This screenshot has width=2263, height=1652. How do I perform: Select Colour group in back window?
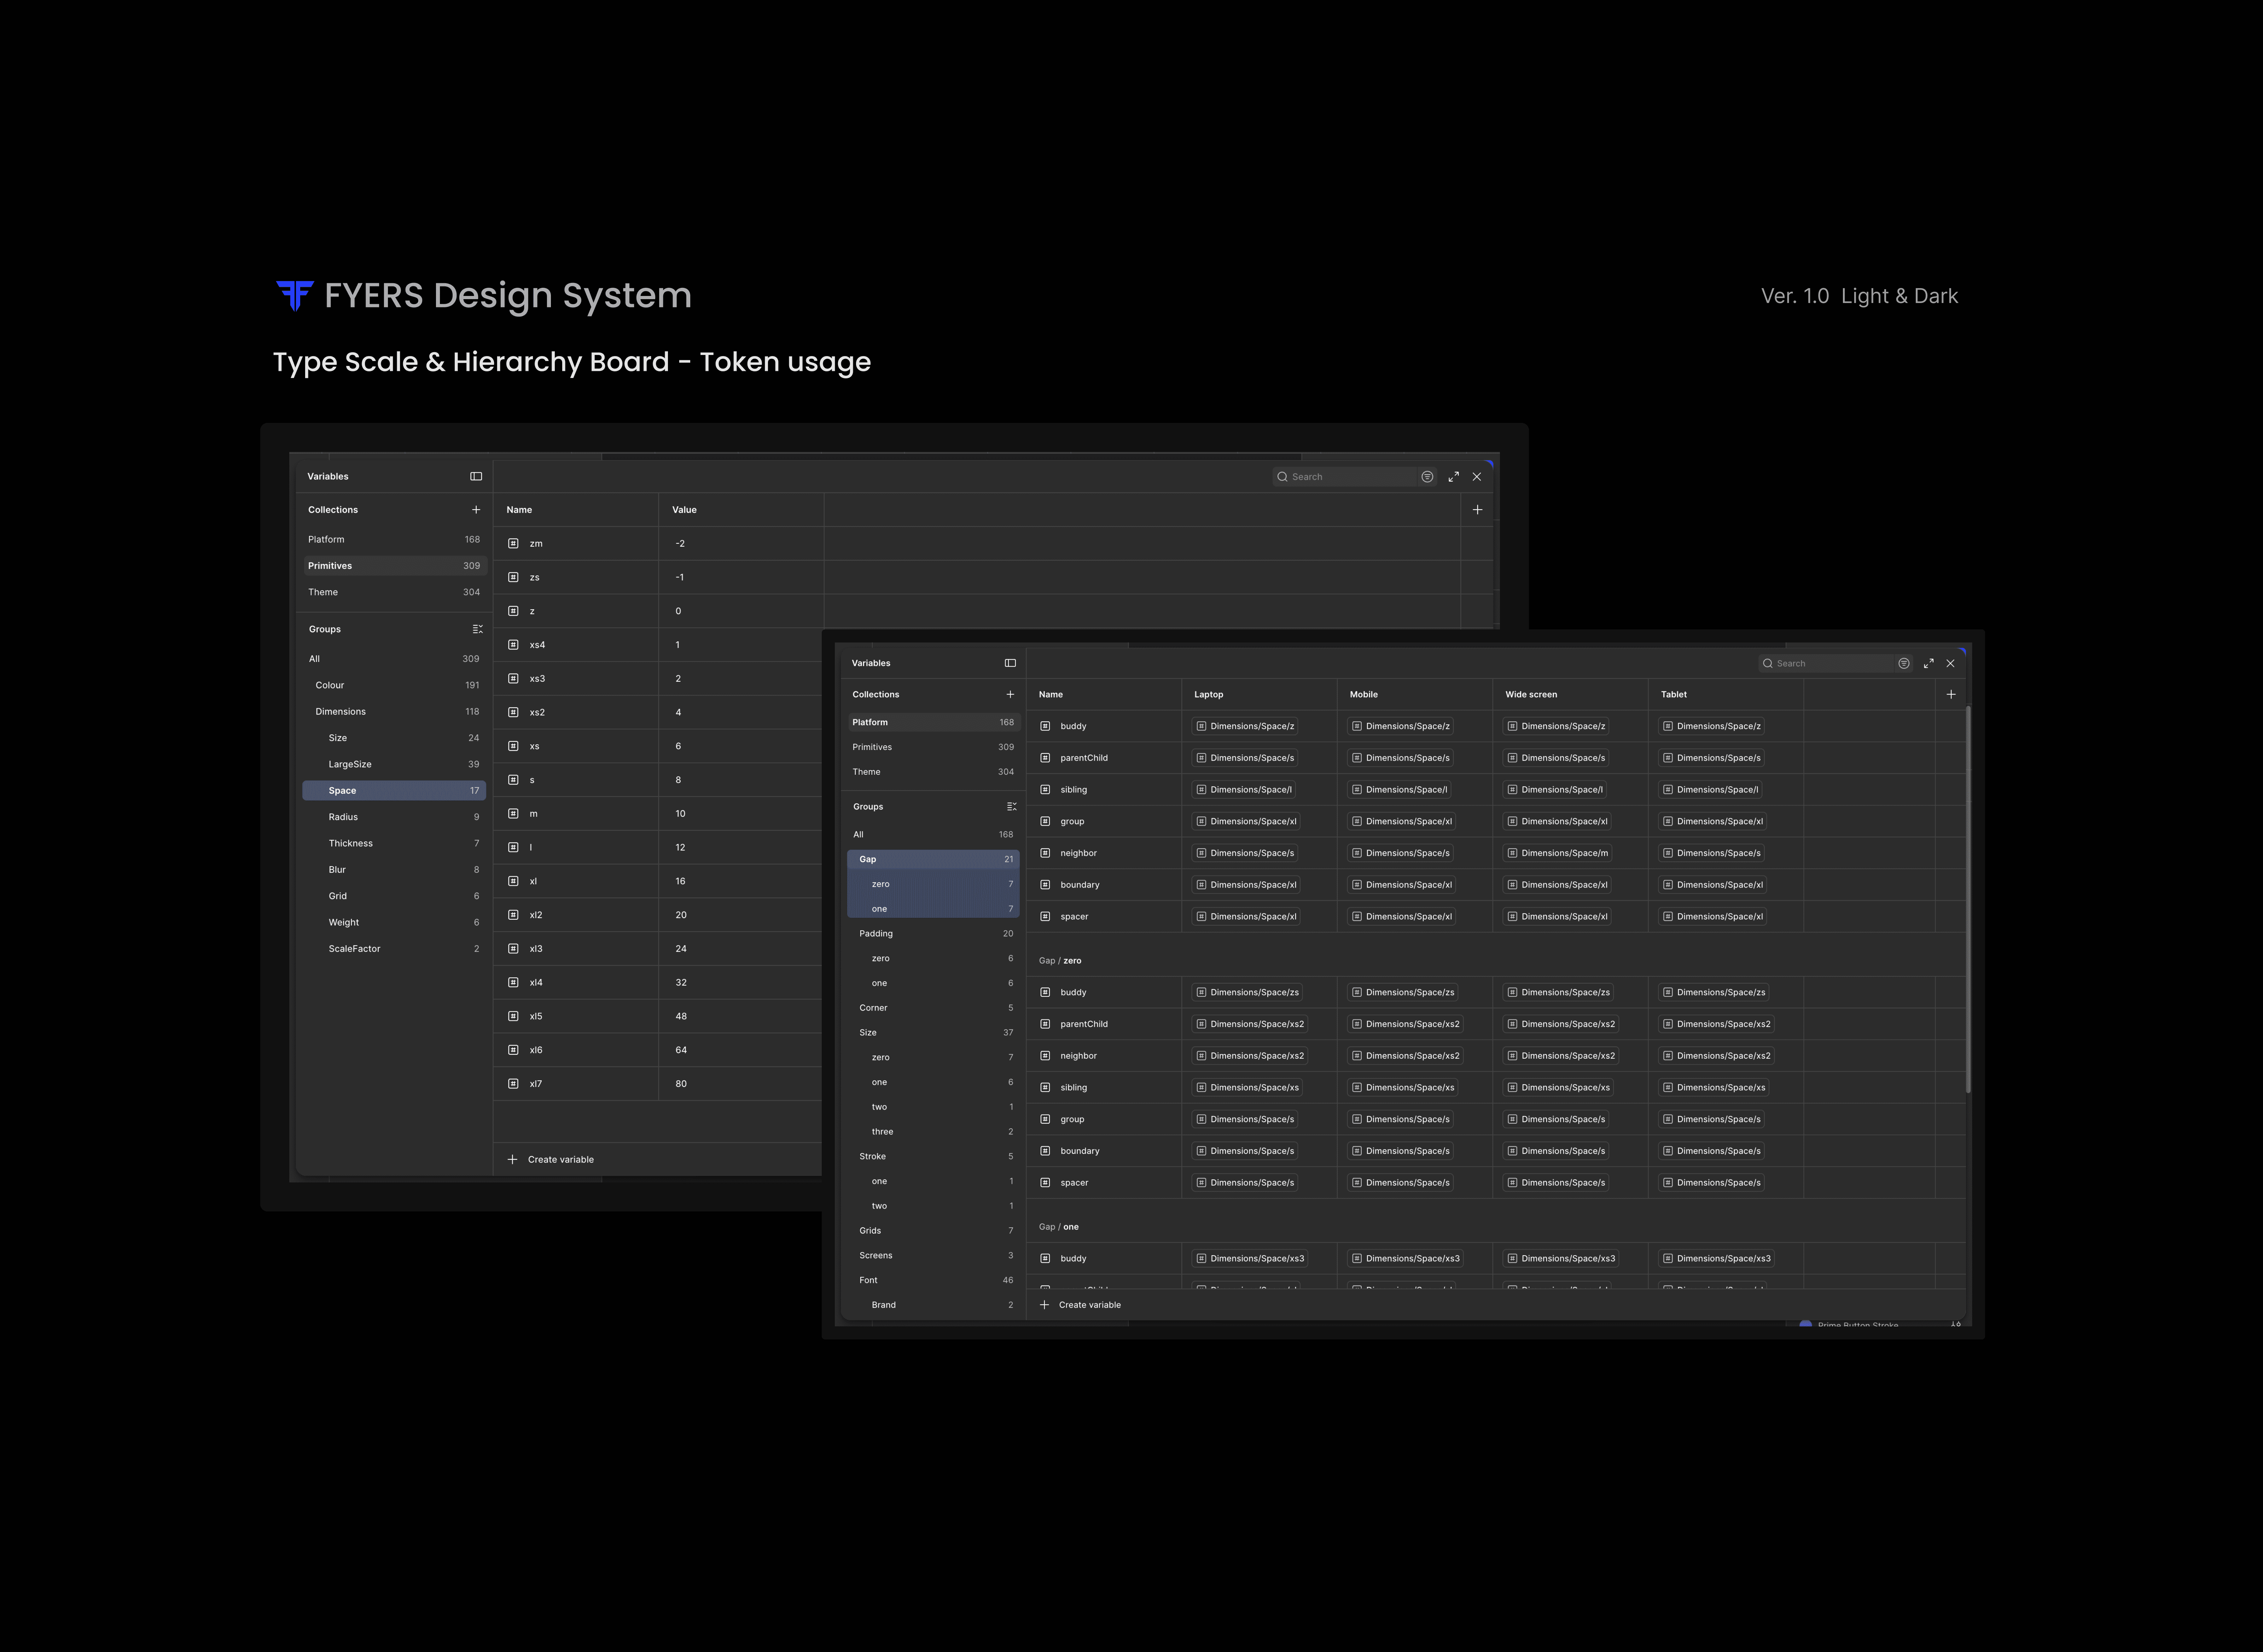point(394,685)
